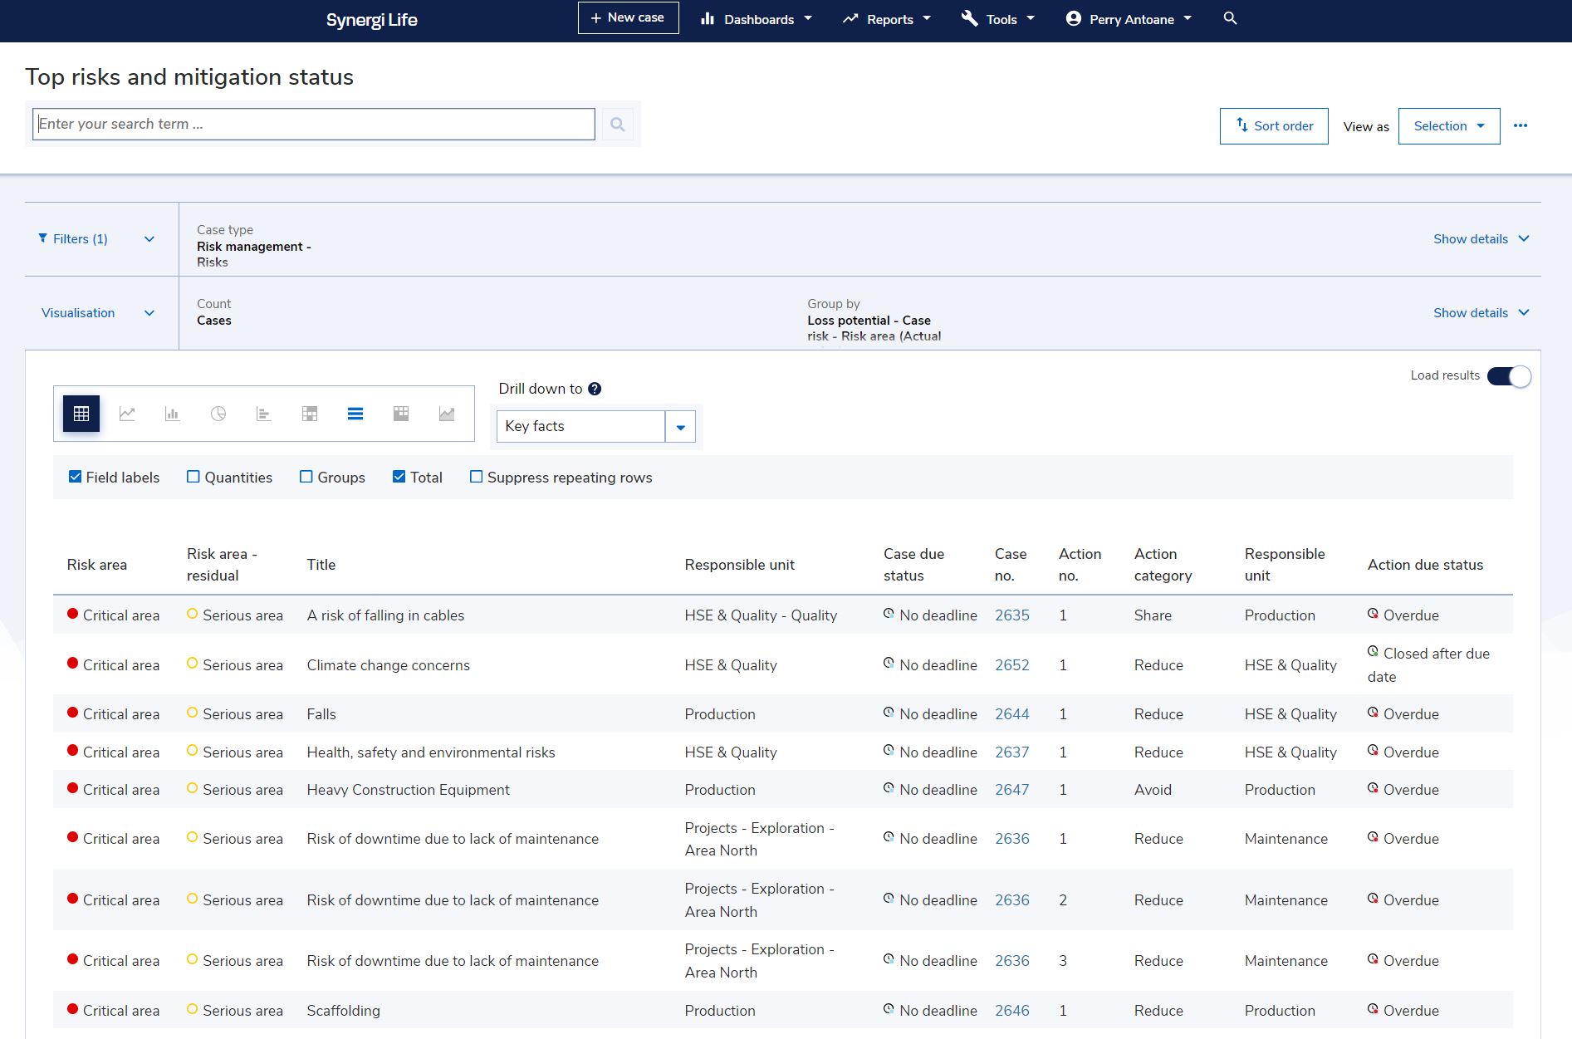Viewport: 1572px width, 1039px height.
Task: Open the Key facts drill down dropdown
Action: tap(680, 426)
